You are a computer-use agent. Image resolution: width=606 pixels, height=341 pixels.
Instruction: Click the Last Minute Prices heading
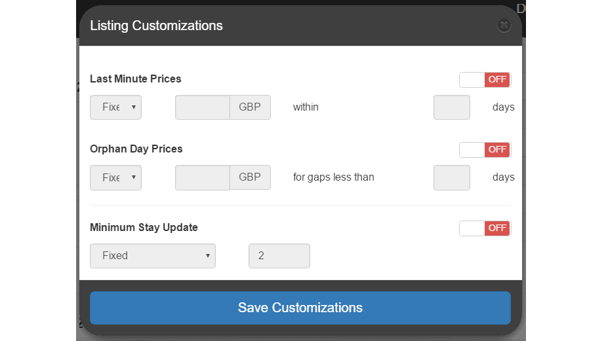135,79
